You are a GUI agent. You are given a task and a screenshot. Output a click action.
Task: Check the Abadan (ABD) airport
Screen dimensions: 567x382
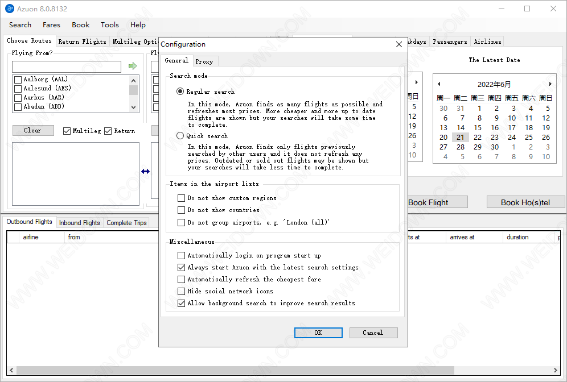point(18,107)
